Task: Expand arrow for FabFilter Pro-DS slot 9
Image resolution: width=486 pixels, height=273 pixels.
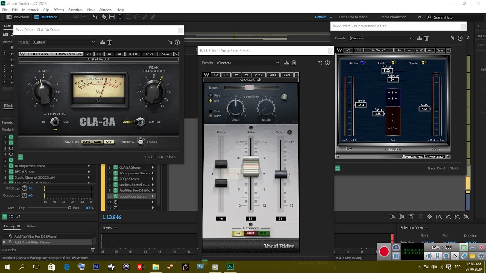Action: tap(153, 190)
